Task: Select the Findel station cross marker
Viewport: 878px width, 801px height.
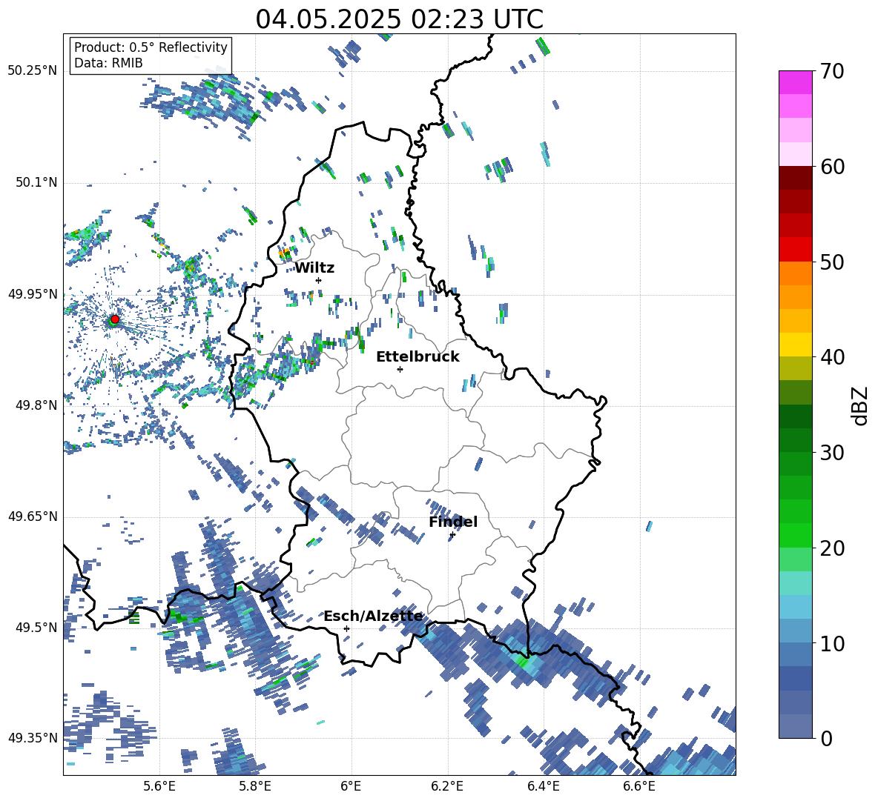Action: [x=452, y=535]
